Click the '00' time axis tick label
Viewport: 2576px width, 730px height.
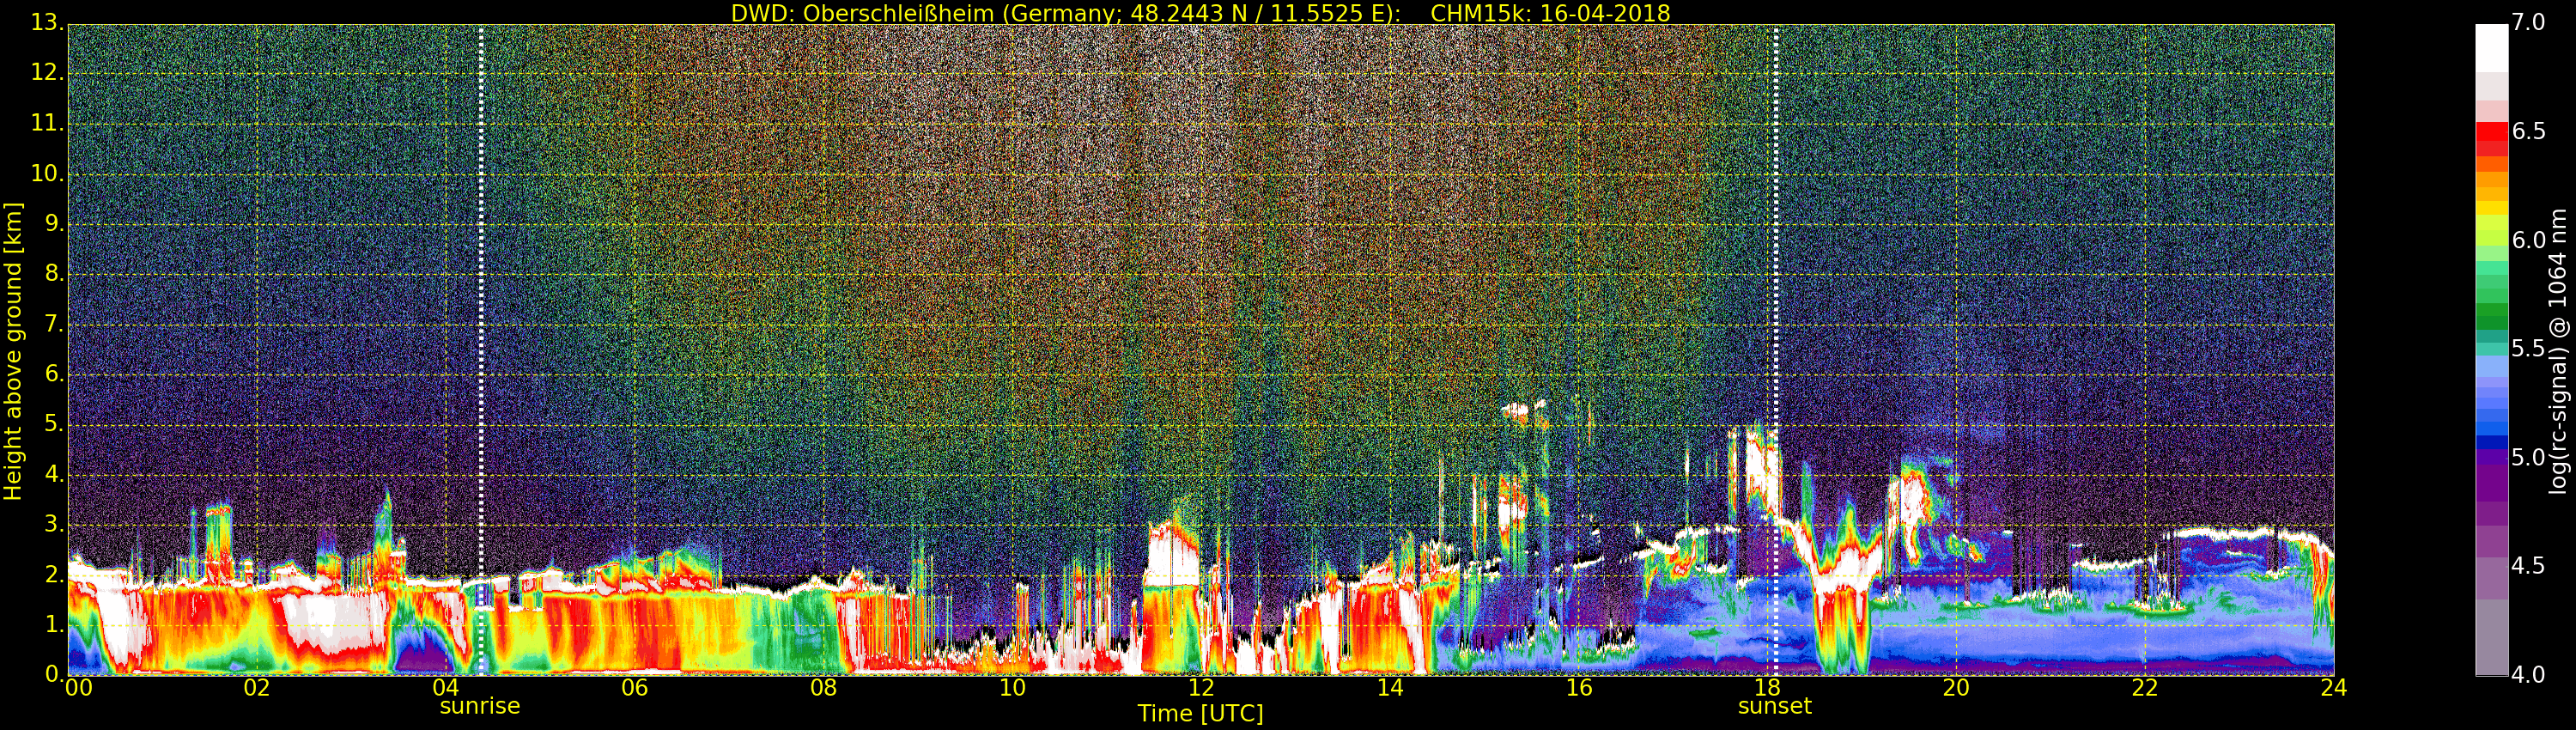pos(78,688)
